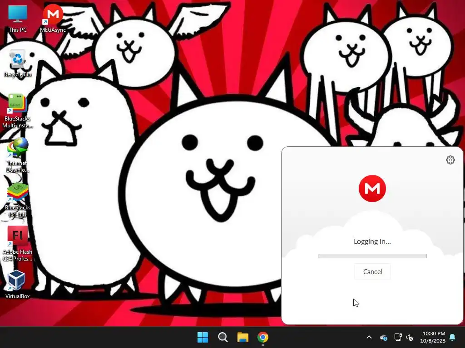465x348 pixels.
Task: Show hidden system tray icons
Action: pyautogui.click(x=369, y=337)
